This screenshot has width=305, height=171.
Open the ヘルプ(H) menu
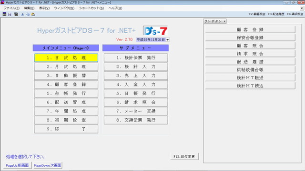click(x=115, y=8)
